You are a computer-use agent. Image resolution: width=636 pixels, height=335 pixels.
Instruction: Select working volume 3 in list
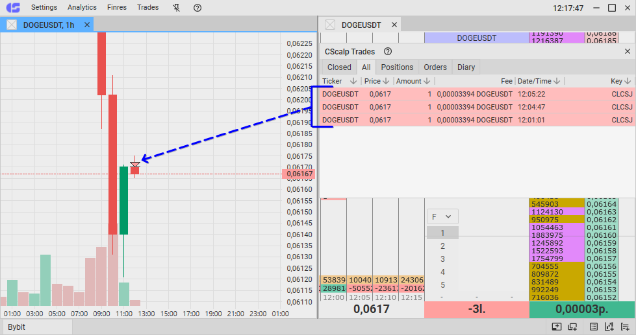[x=443, y=259]
